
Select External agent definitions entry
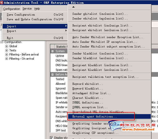(109, 116)
